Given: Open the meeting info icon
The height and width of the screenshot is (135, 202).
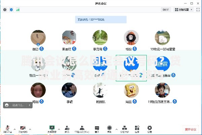Looking at the screenshot, I should point(5,10).
